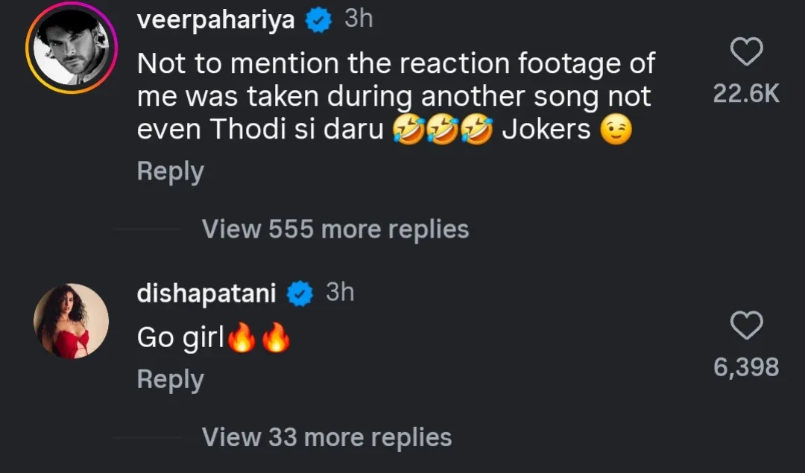Click the 3h timestamp on dishapatani's comment

pos(340,293)
